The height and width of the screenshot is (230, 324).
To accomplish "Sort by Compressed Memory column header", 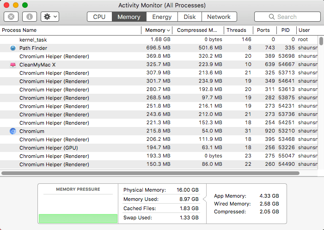I will tap(198, 30).
